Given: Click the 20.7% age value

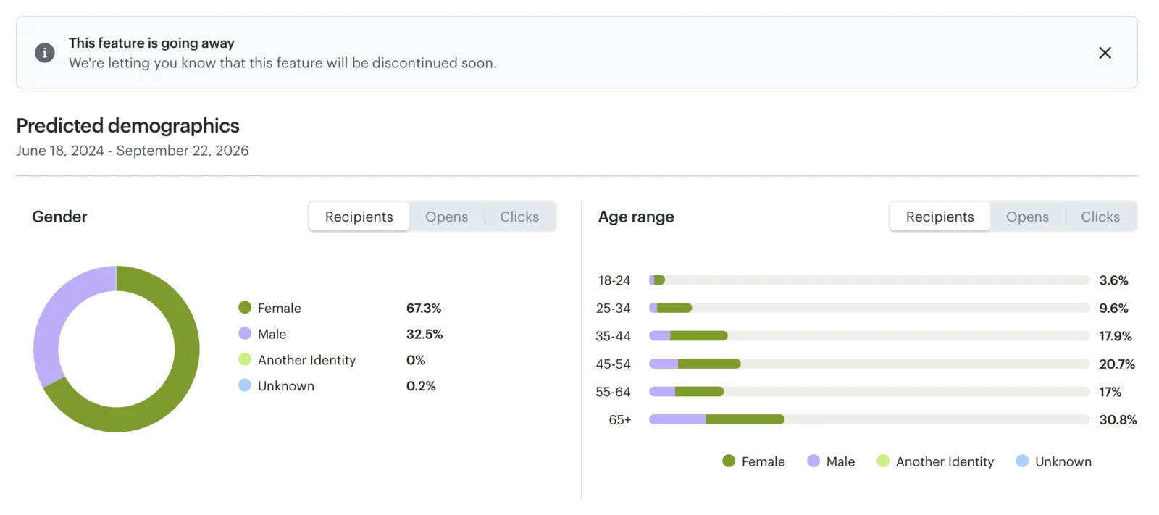Looking at the screenshot, I should (1117, 364).
